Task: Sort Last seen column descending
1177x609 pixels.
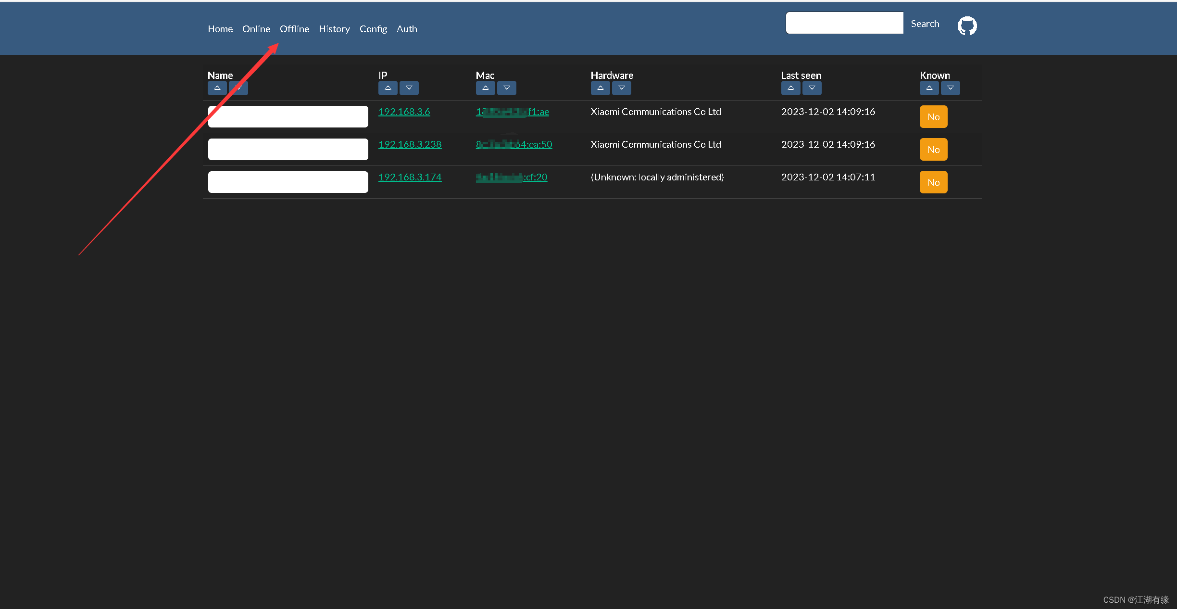Action: (x=812, y=88)
